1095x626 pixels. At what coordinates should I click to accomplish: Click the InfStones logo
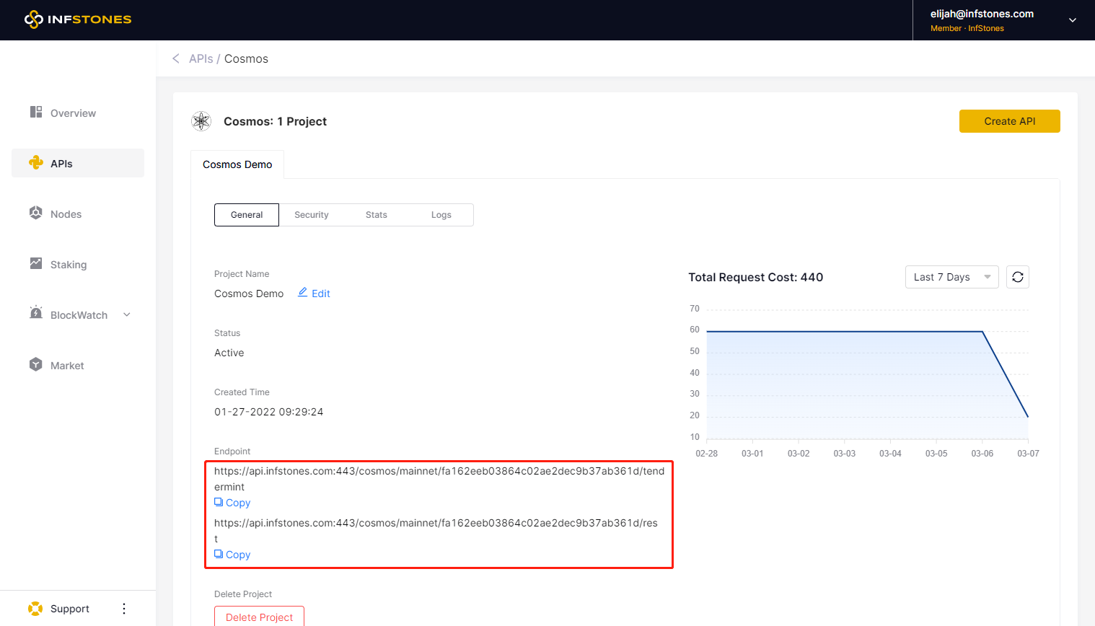[x=78, y=19]
